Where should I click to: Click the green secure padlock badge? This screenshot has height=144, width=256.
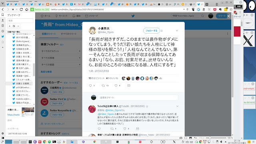32,10
